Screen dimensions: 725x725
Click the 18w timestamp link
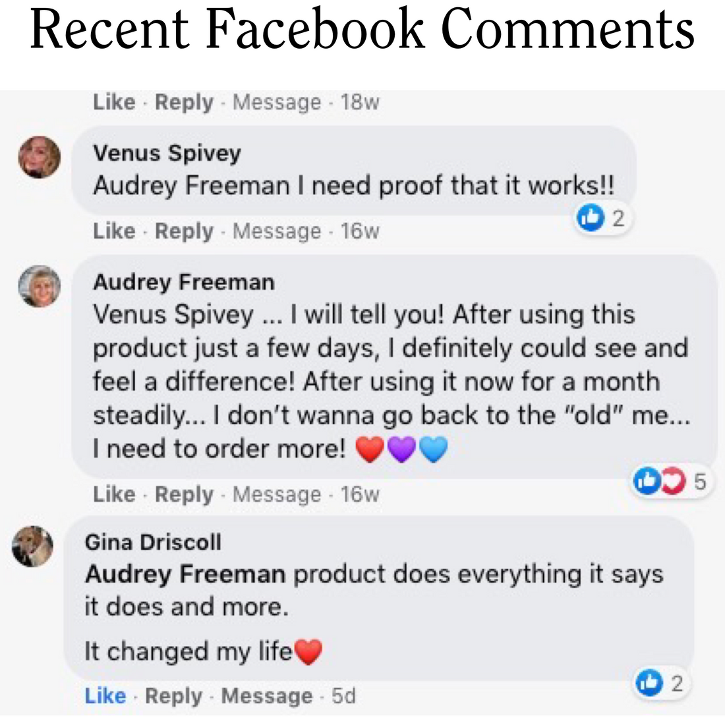click(360, 102)
